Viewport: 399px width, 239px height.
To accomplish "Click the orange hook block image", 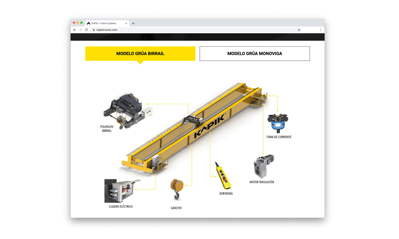I will [x=177, y=189].
